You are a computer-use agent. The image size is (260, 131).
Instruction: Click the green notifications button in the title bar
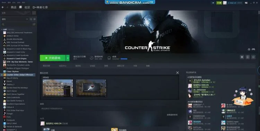219,3
